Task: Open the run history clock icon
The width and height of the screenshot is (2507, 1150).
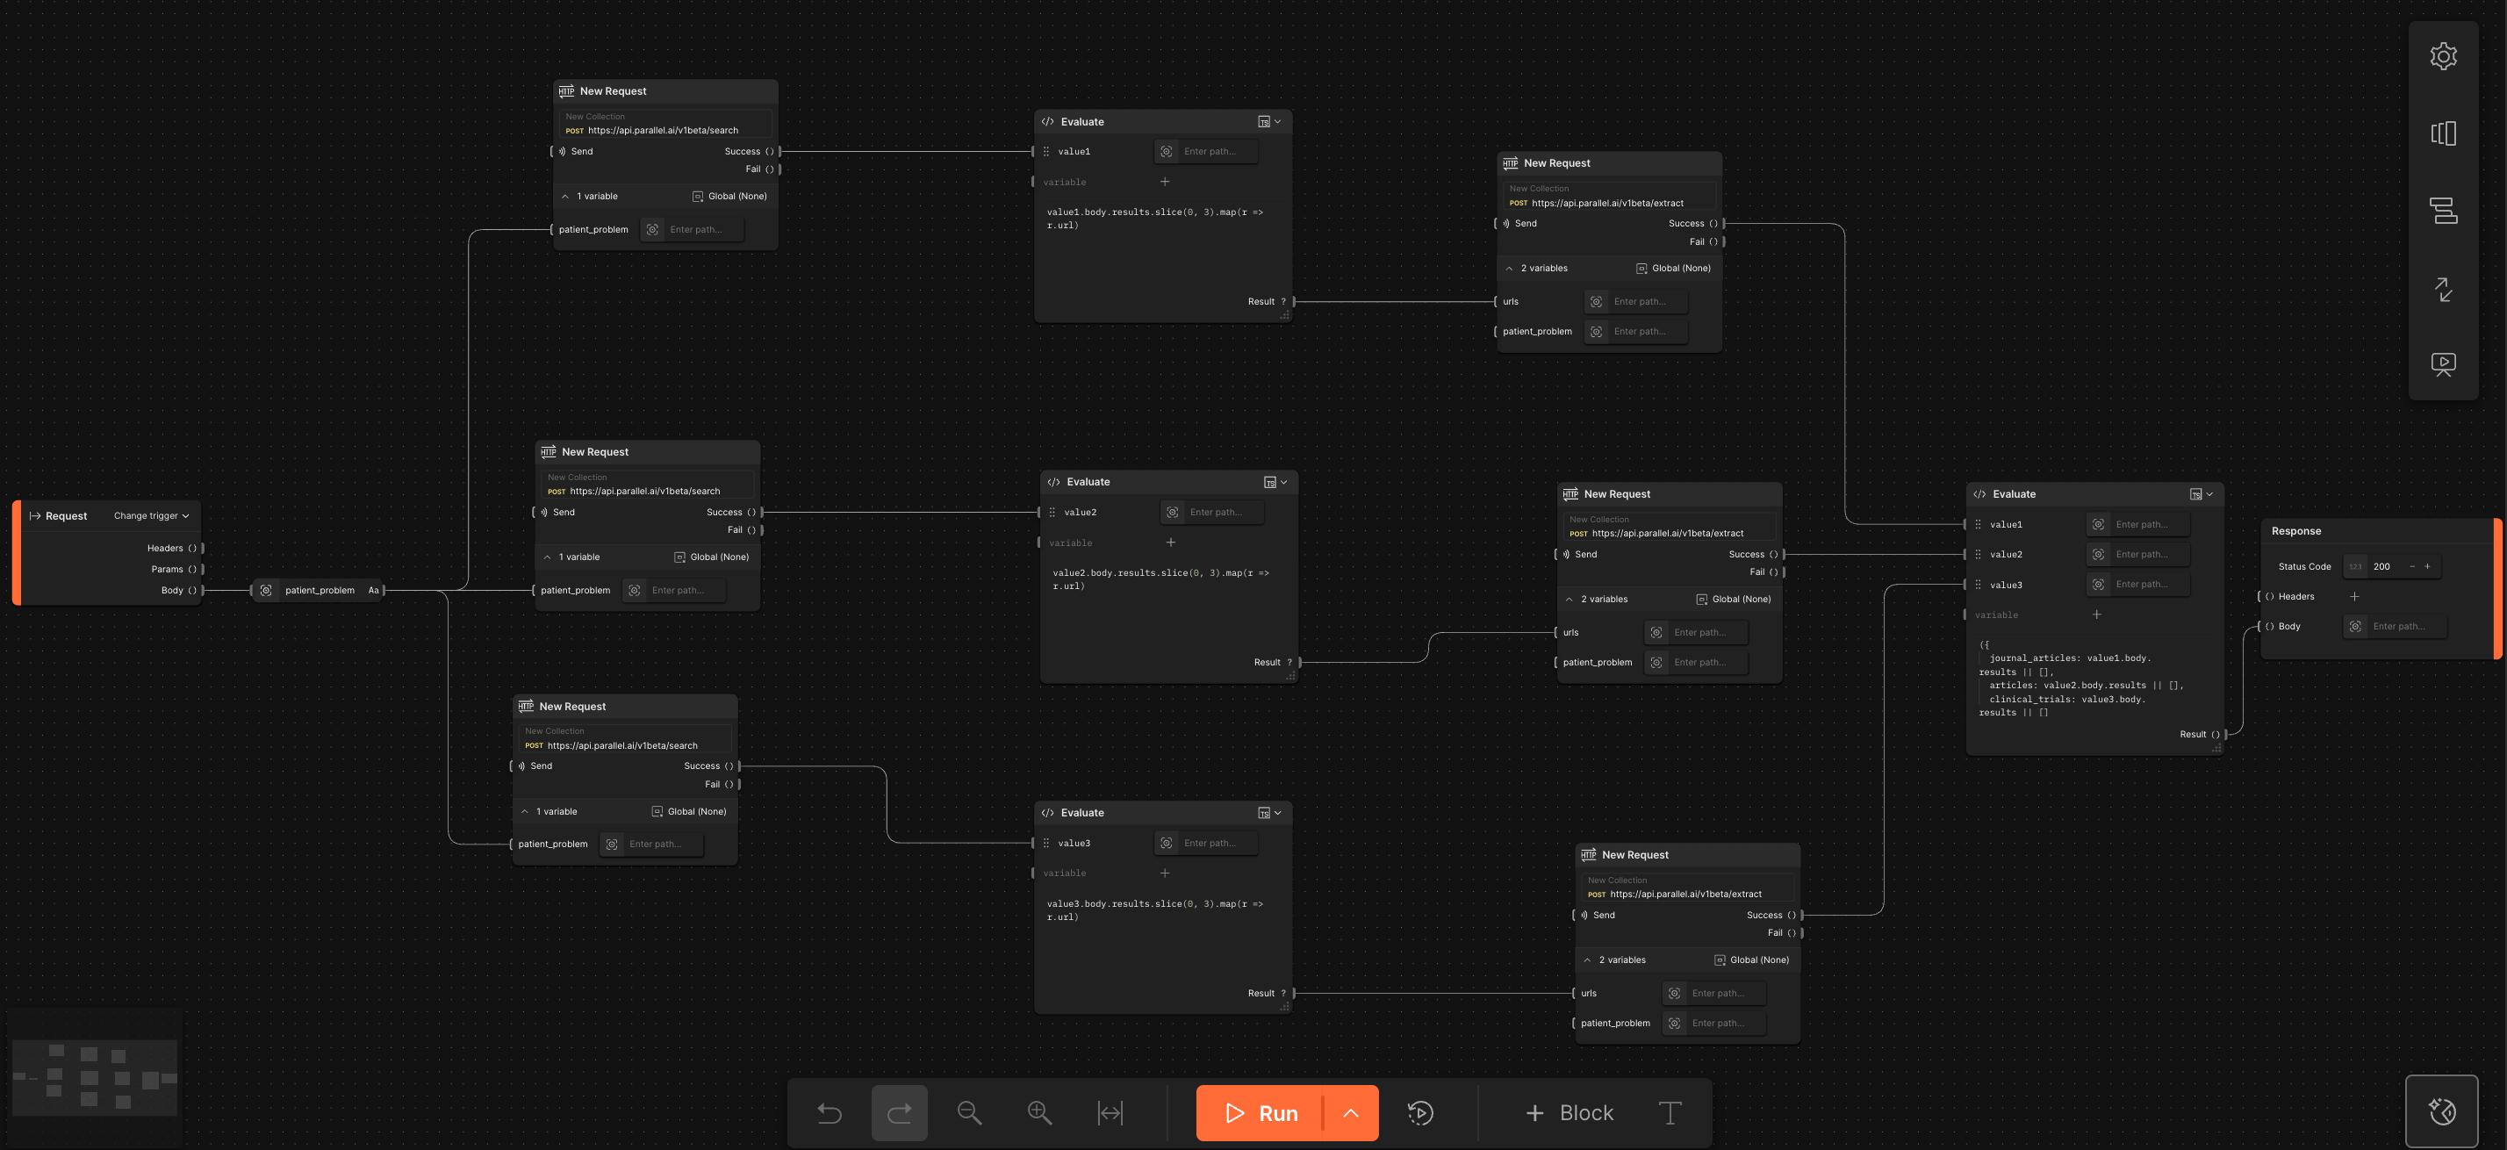Action: pyautogui.click(x=1420, y=1113)
